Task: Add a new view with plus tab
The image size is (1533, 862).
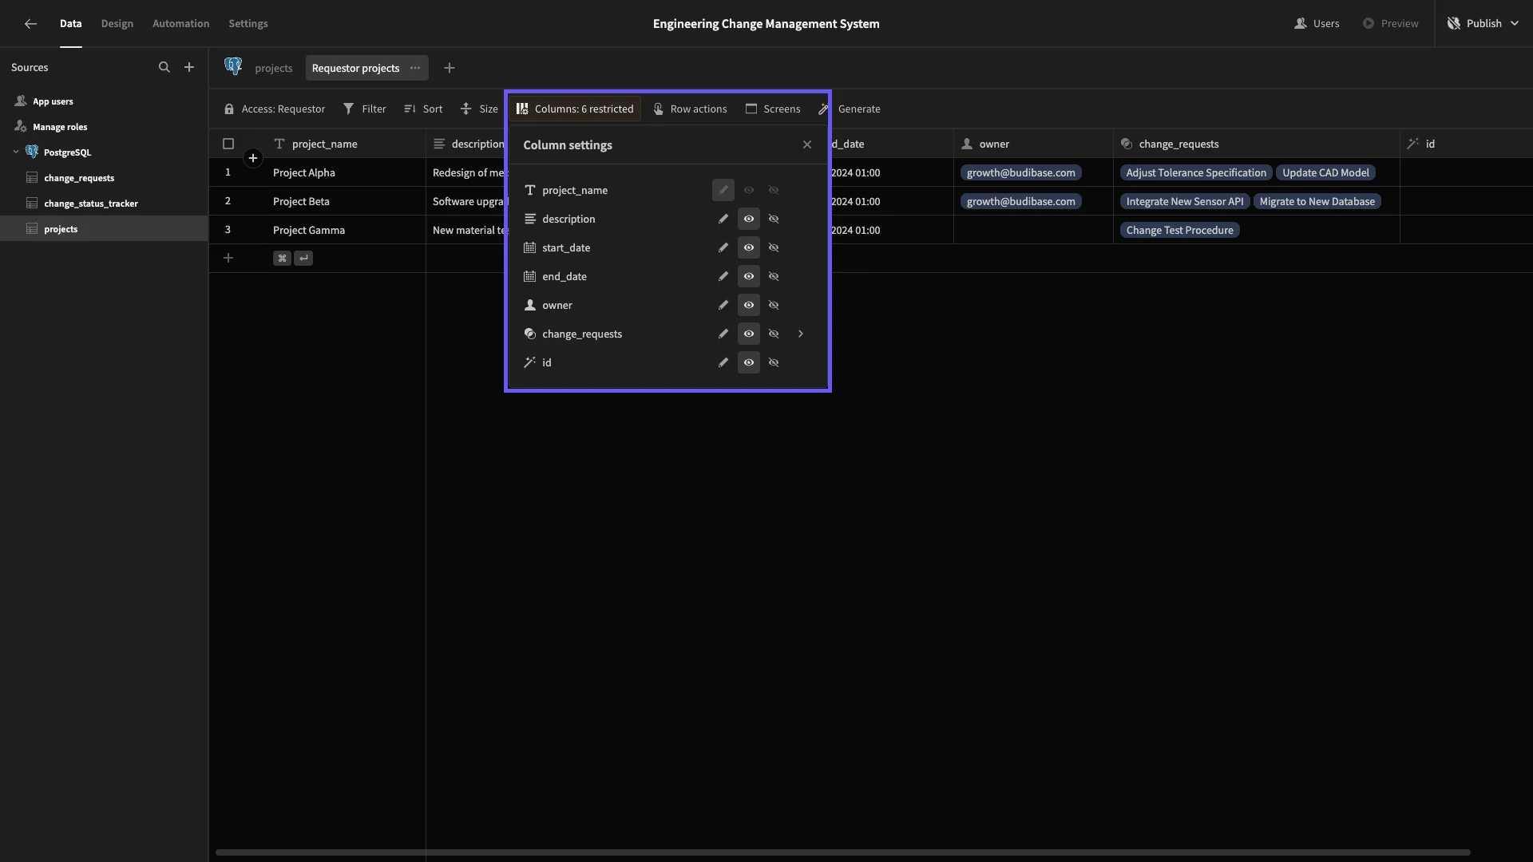Action: coord(450,68)
